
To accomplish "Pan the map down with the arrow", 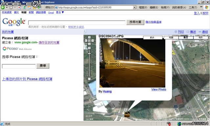I will 89,44.
